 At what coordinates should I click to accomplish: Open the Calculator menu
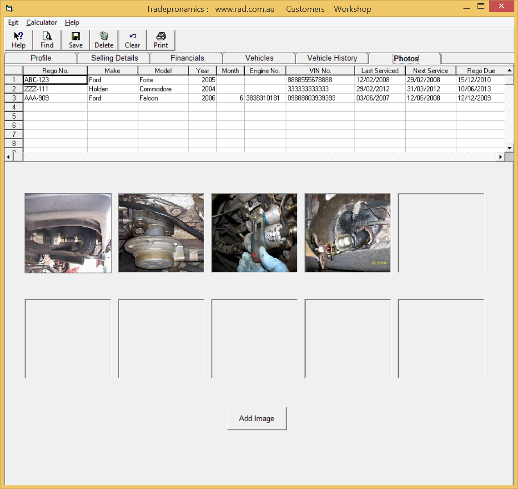tap(41, 22)
